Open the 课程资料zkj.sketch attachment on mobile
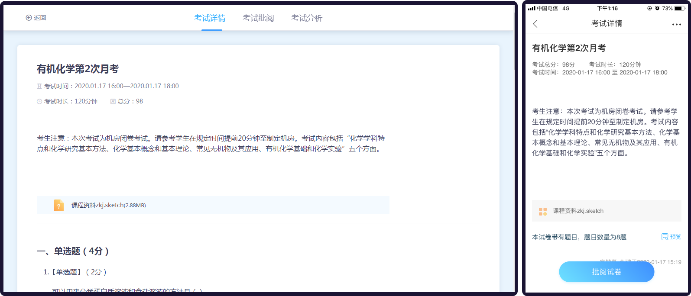The height and width of the screenshot is (296, 691). 578,211
